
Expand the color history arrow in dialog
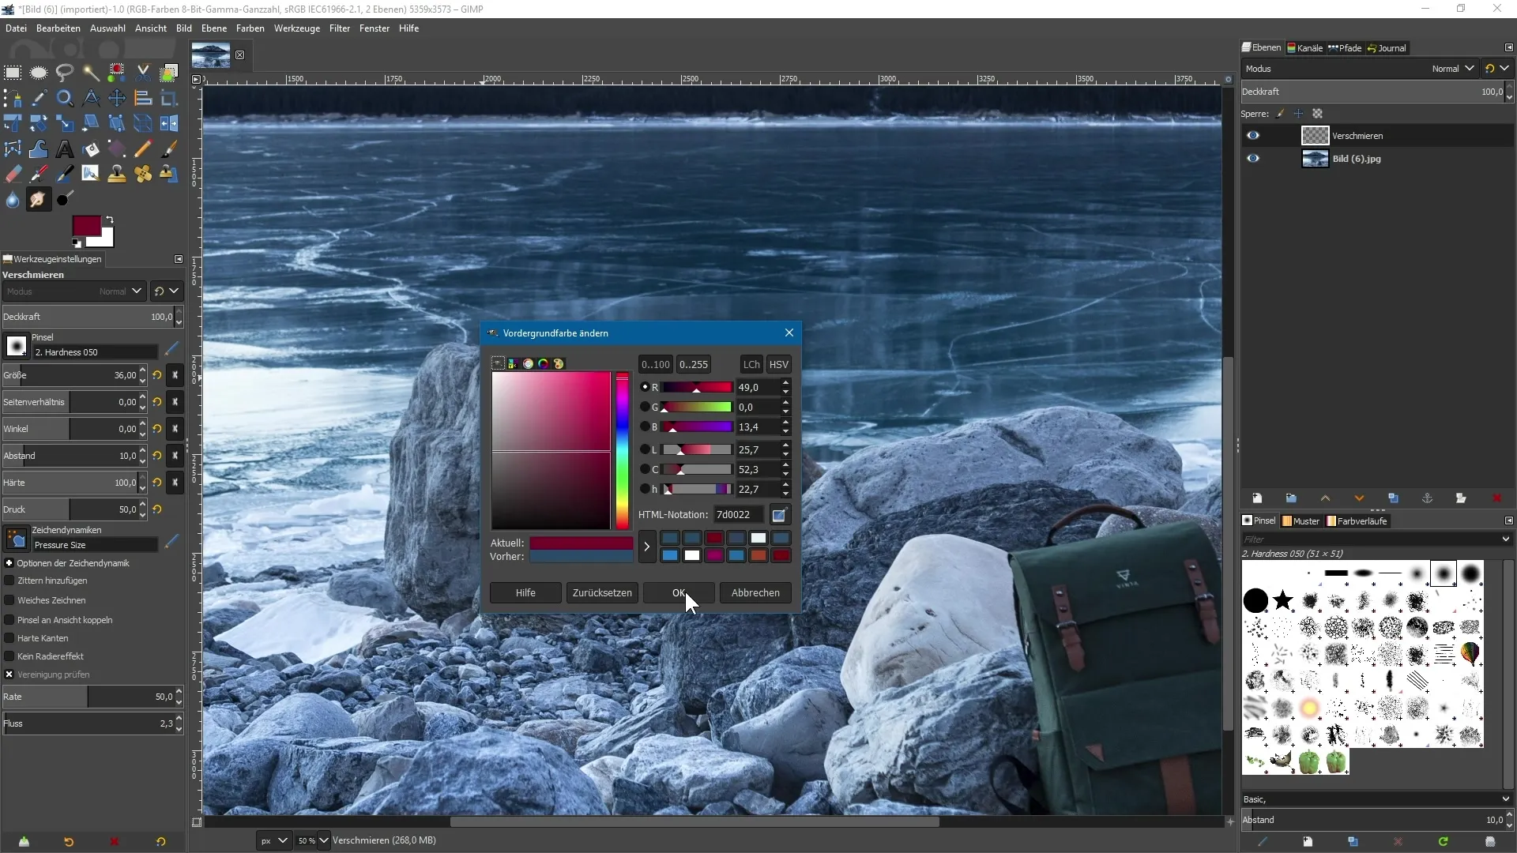click(x=647, y=547)
